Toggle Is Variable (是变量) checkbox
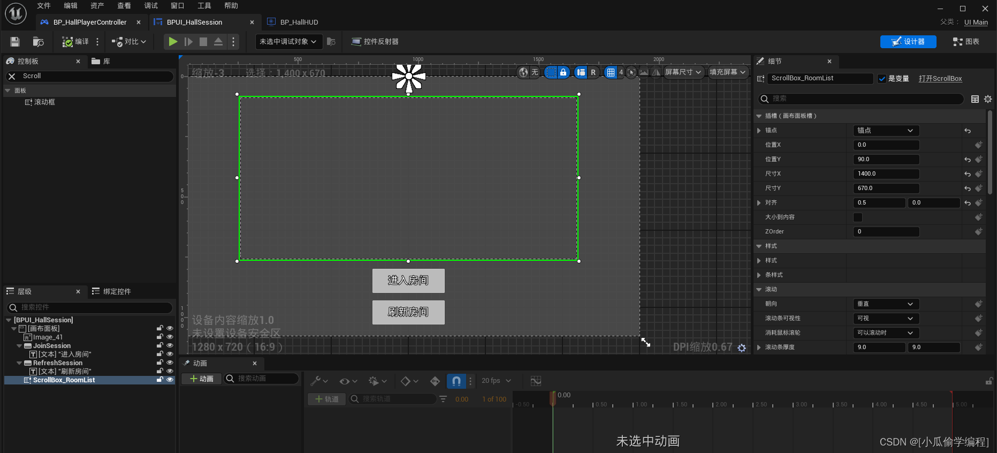 point(882,79)
